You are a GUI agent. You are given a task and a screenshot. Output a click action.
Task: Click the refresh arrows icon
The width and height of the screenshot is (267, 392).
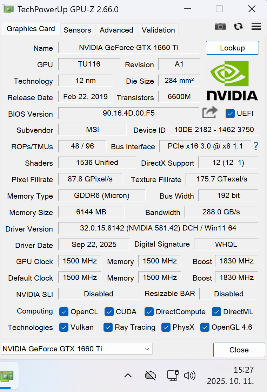tap(238, 26)
